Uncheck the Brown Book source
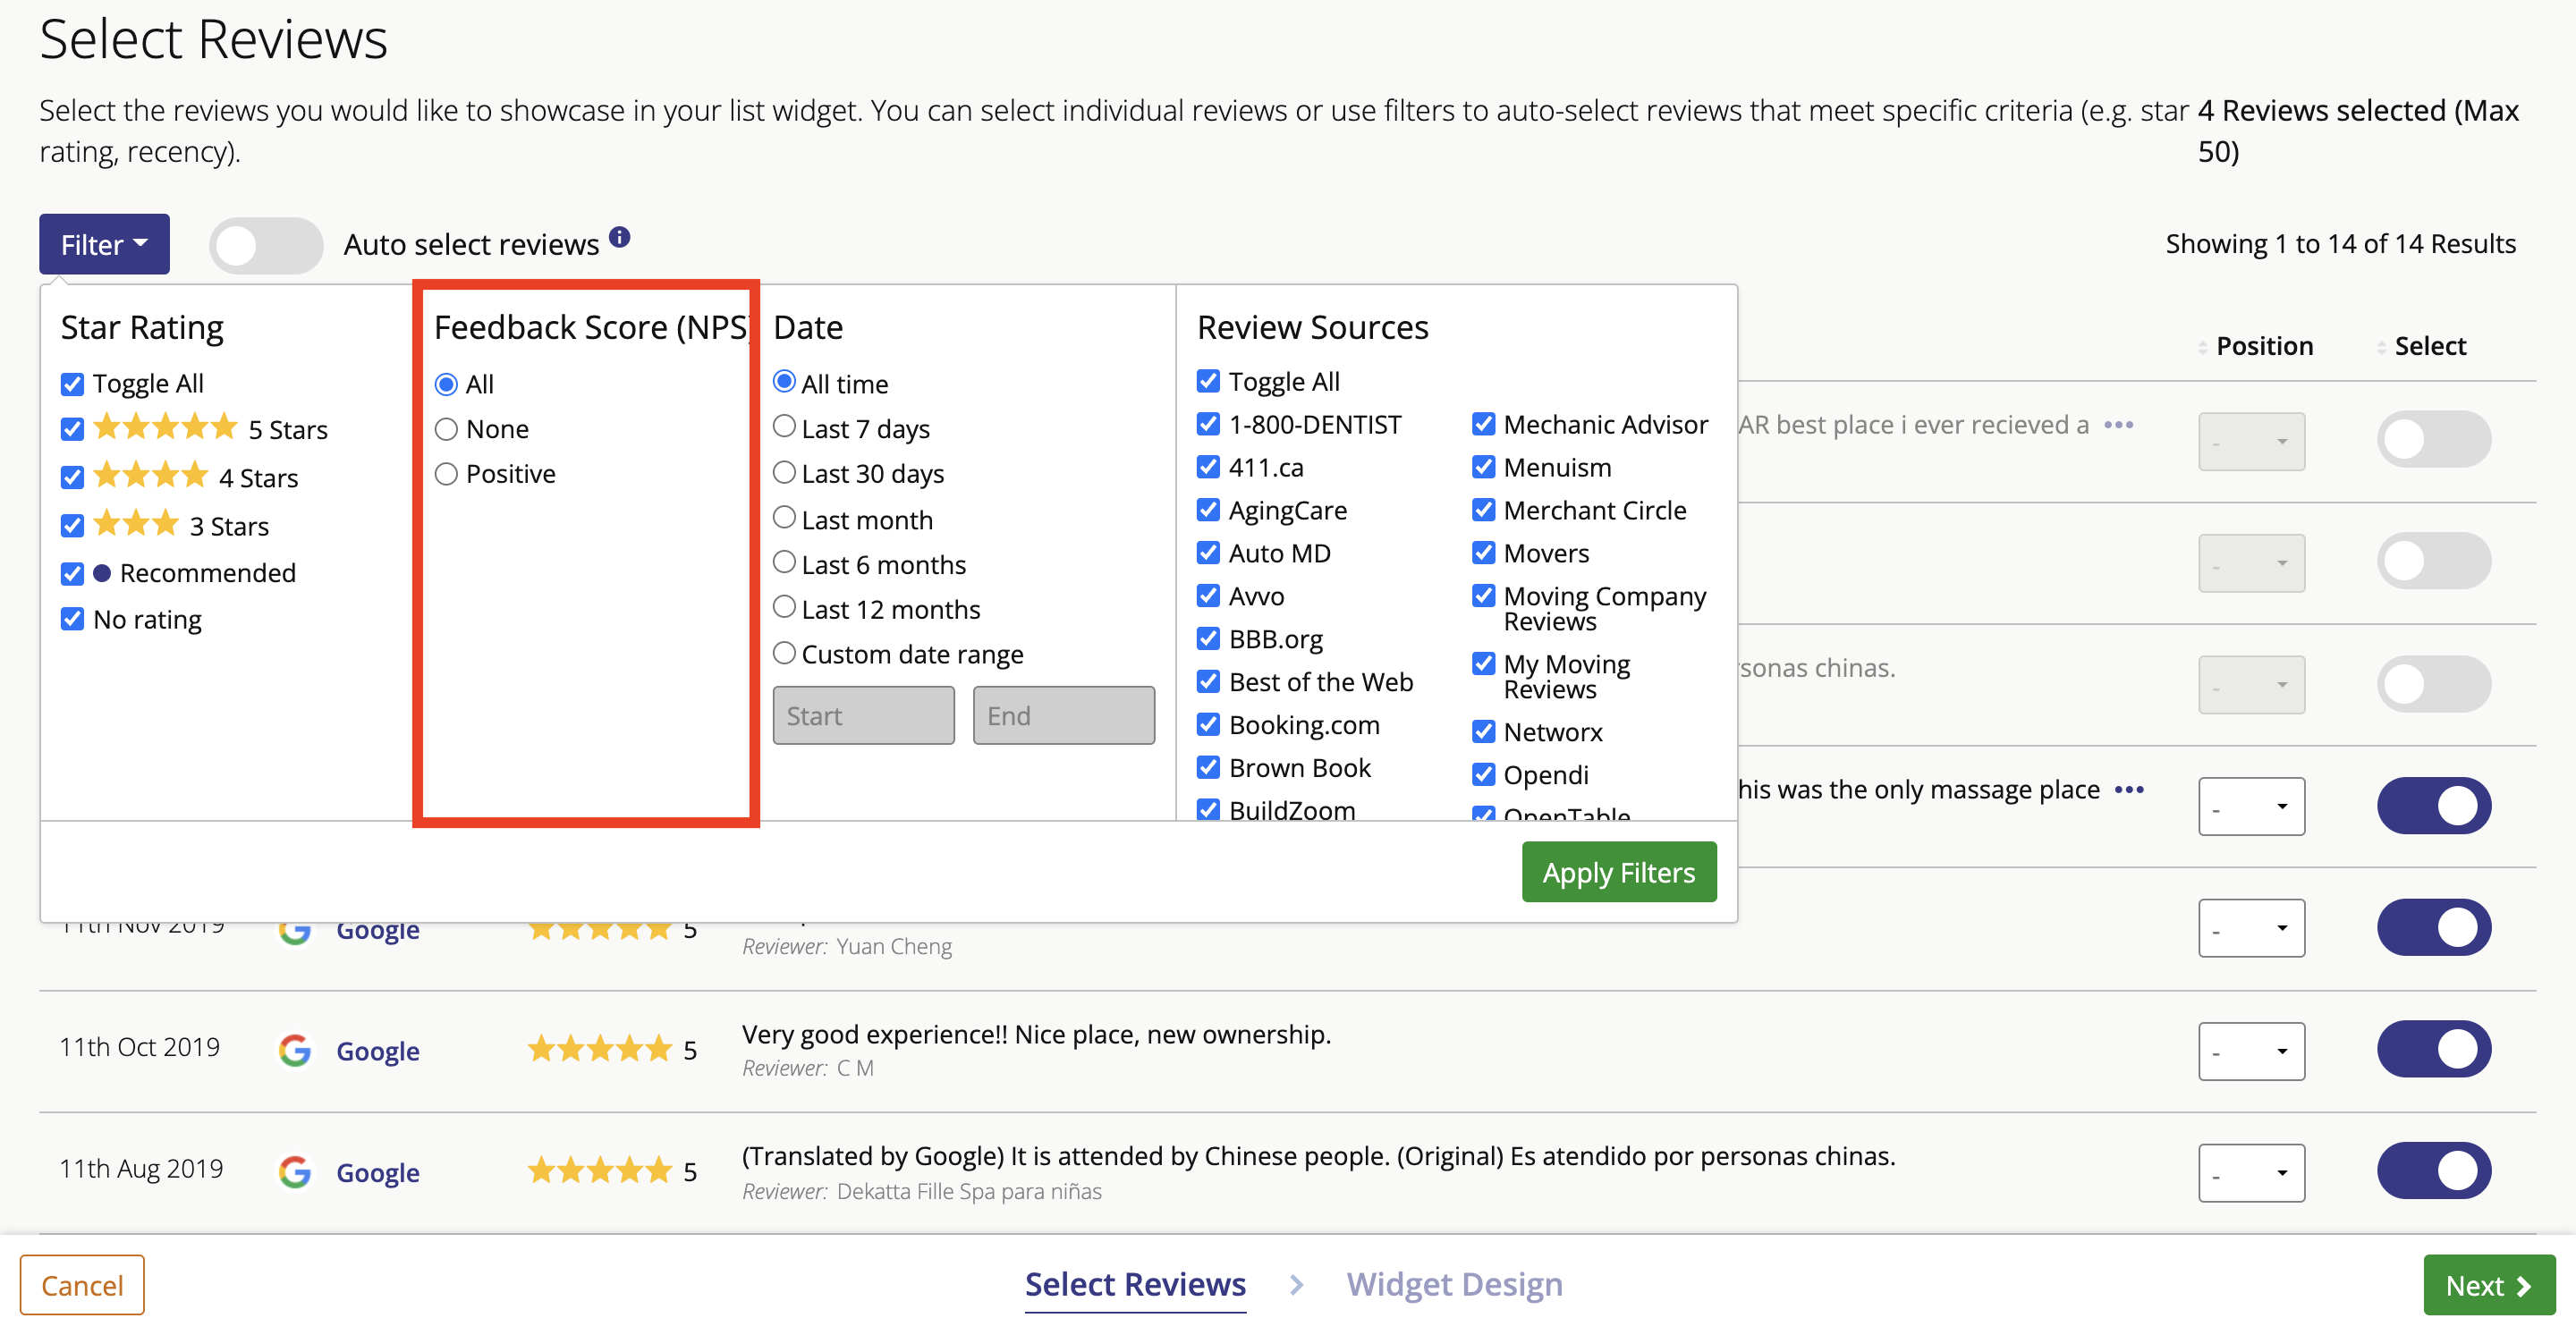 [x=1208, y=767]
